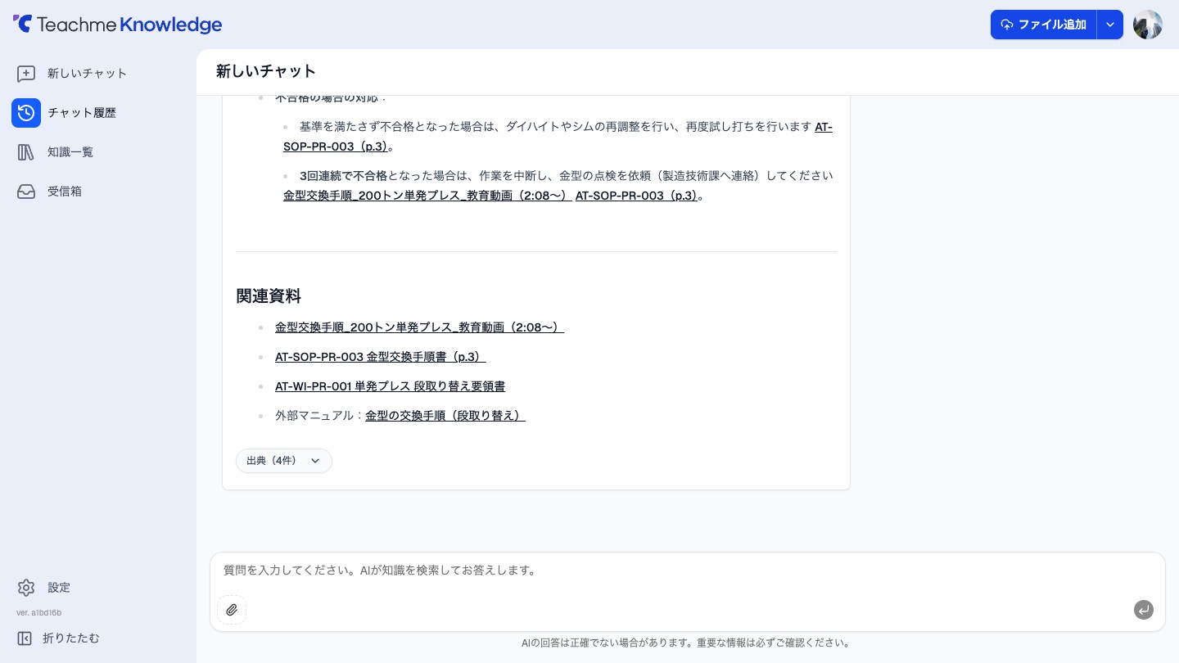Open the knowledge list books icon
The height and width of the screenshot is (663, 1179).
[x=26, y=152]
